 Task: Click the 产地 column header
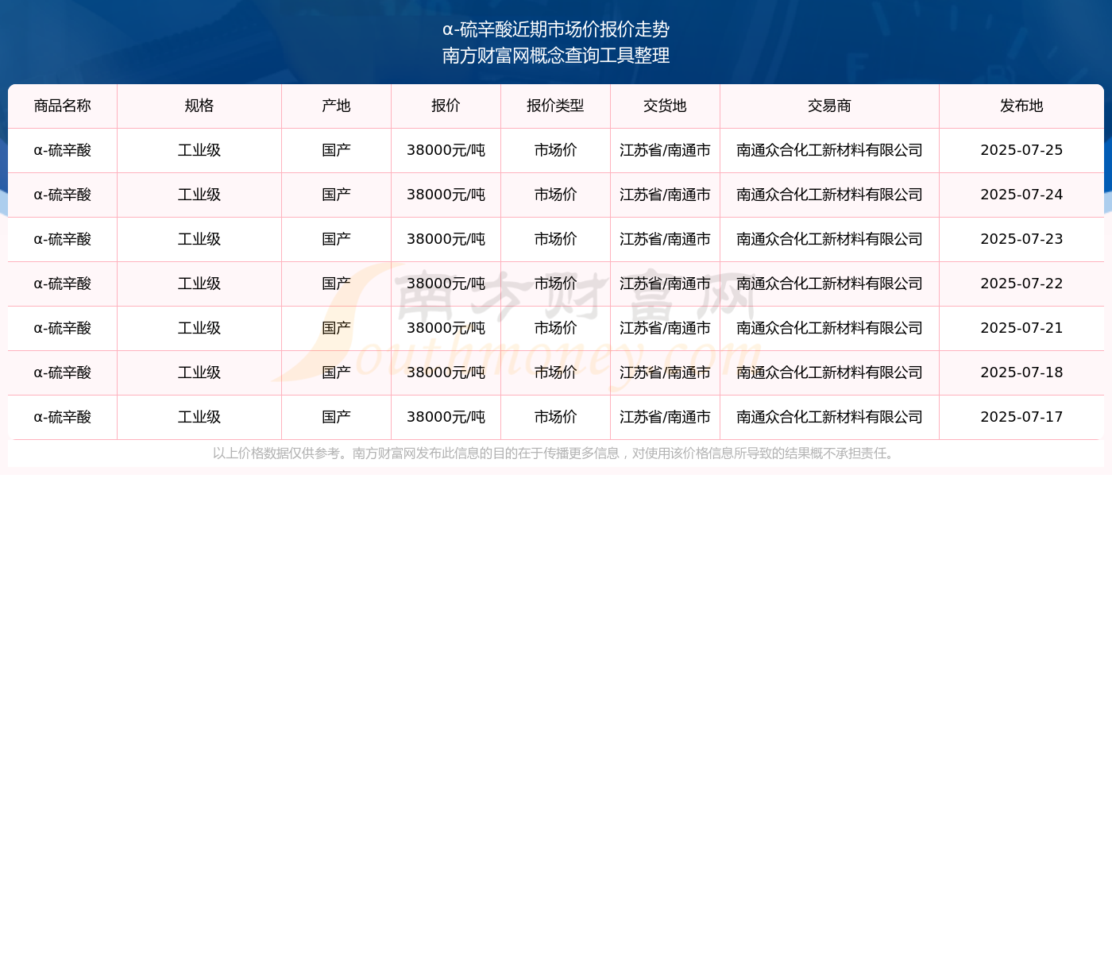click(x=336, y=106)
